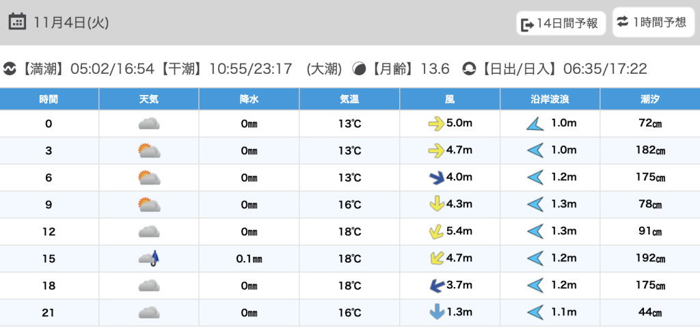Click the tide wave icon before 満潮

pyautogui.click(x=10, y=69)
